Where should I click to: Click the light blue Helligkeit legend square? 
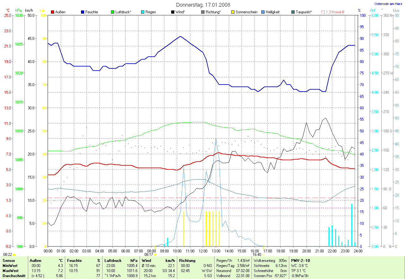pyautogui.click(x=263, y=12)
